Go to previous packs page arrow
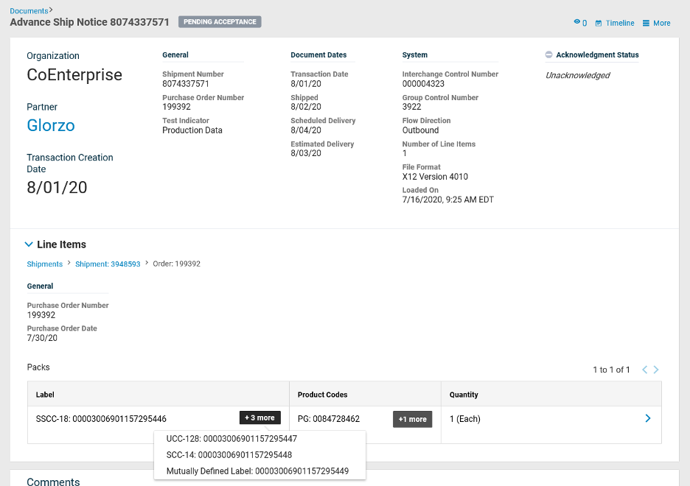Screen dimensions: 690x486 coord(645,370)
